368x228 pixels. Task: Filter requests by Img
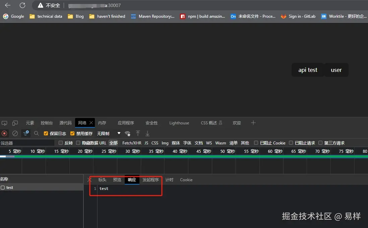coord(165,143)
